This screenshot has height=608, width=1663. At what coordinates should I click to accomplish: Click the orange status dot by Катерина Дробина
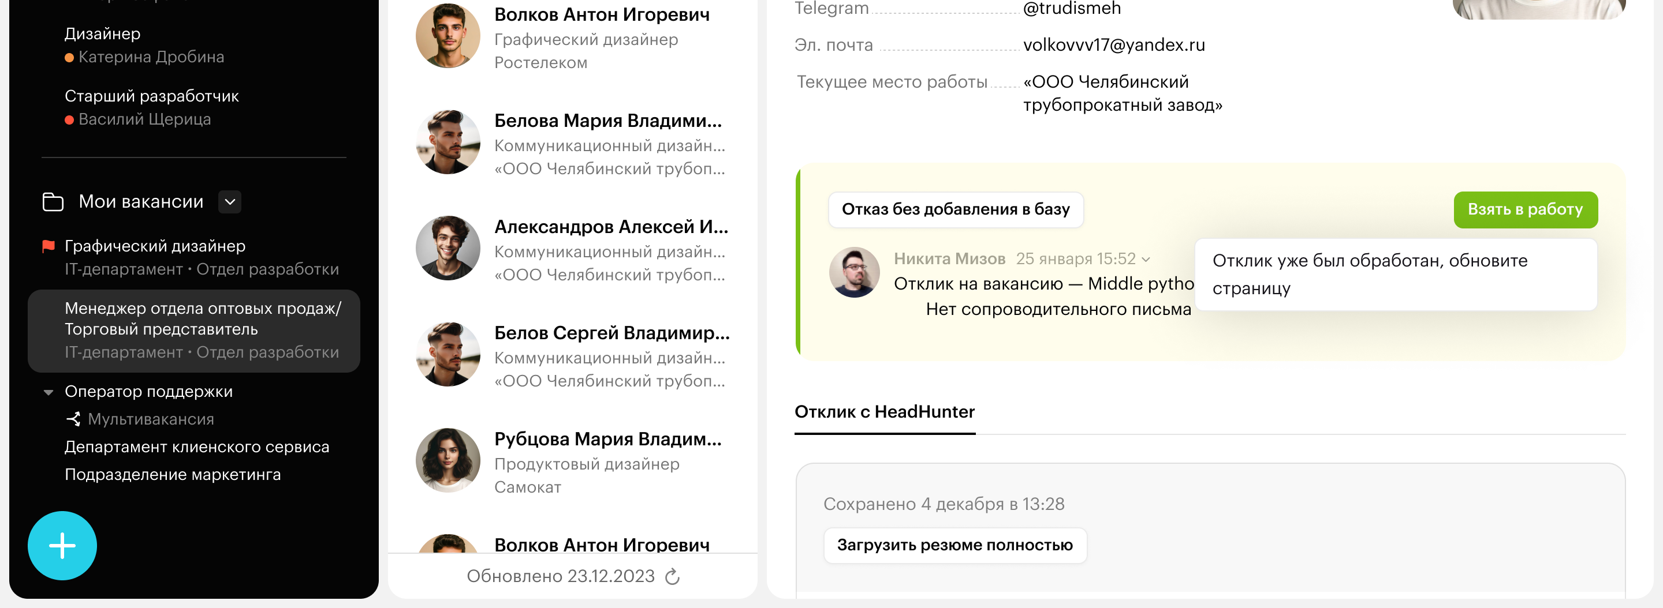tap(69, 58)
